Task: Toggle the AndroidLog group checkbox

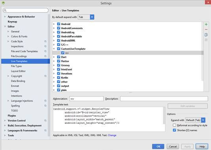Action: 58,32
